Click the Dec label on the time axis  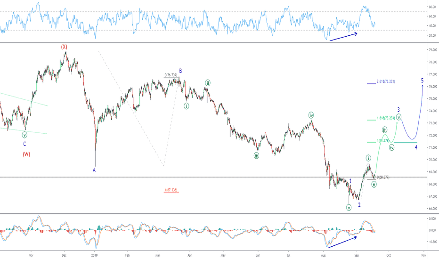coord(64,255)
